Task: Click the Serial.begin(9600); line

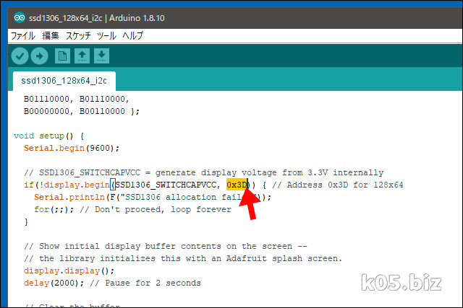Action: 72,148
